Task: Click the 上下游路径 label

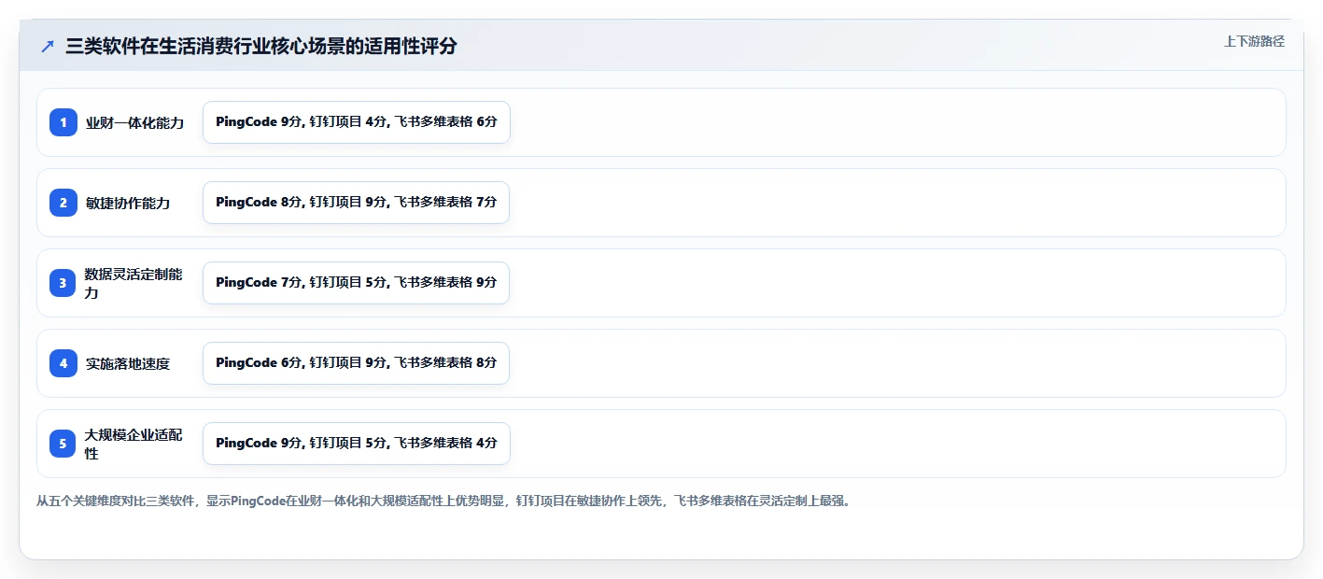Action: pos(1254,41)
